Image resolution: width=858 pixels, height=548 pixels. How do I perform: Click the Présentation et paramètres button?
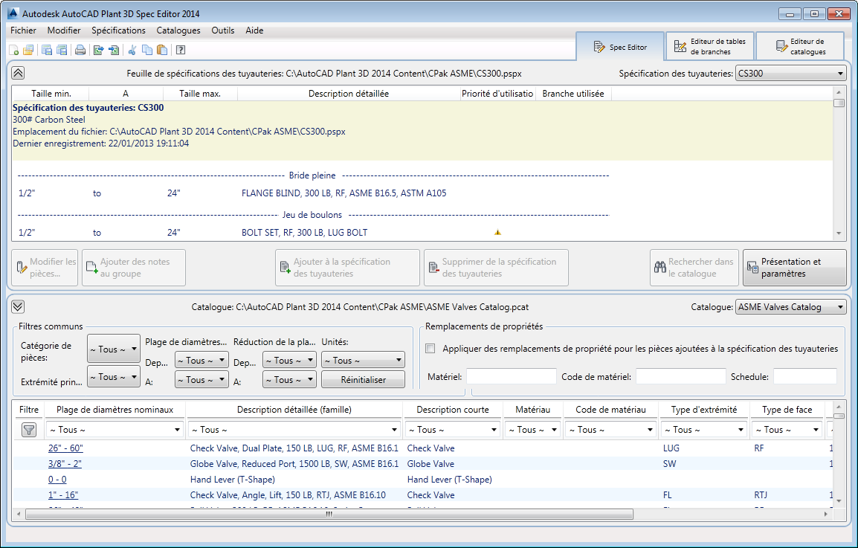click(x=794, y=268)
